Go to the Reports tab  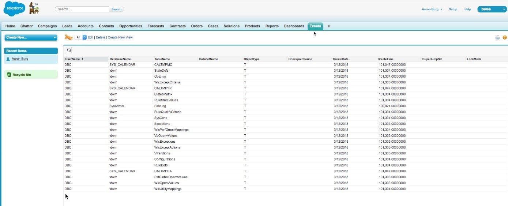tap(272, 26)
